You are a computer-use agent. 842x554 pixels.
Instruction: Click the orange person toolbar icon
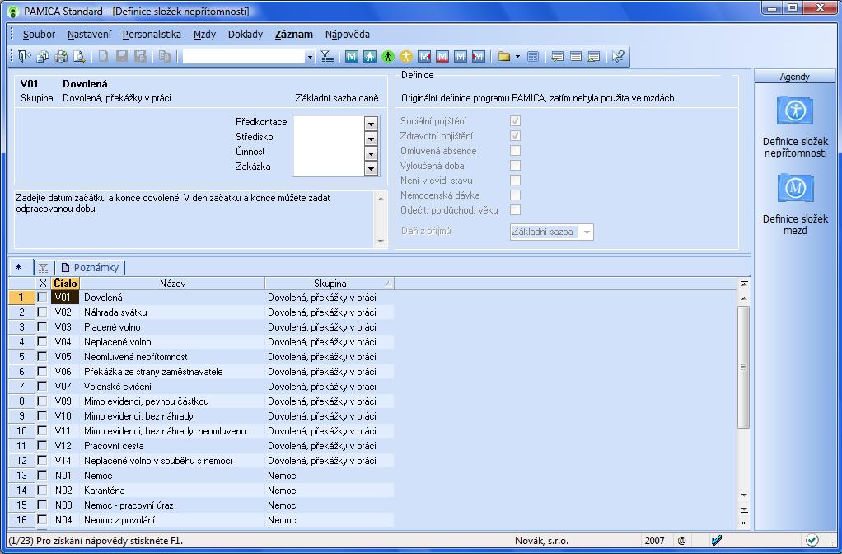pyautogui.click(x=406, y=57)
